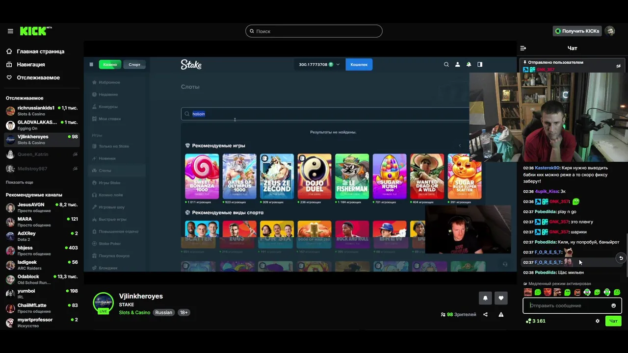The image size is (628, 353).
Task: Toggle the Stake side panel icon
Action: pyautogui.click(x=480, y=64)
